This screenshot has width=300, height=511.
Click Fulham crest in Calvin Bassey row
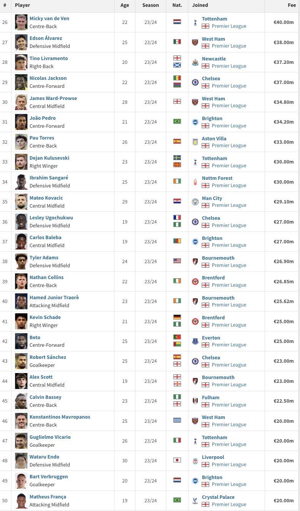pos(195,401)
